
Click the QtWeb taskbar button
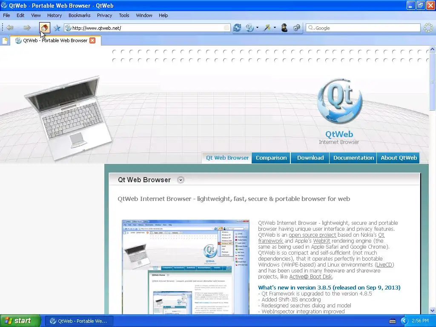(x=79, y=321)
